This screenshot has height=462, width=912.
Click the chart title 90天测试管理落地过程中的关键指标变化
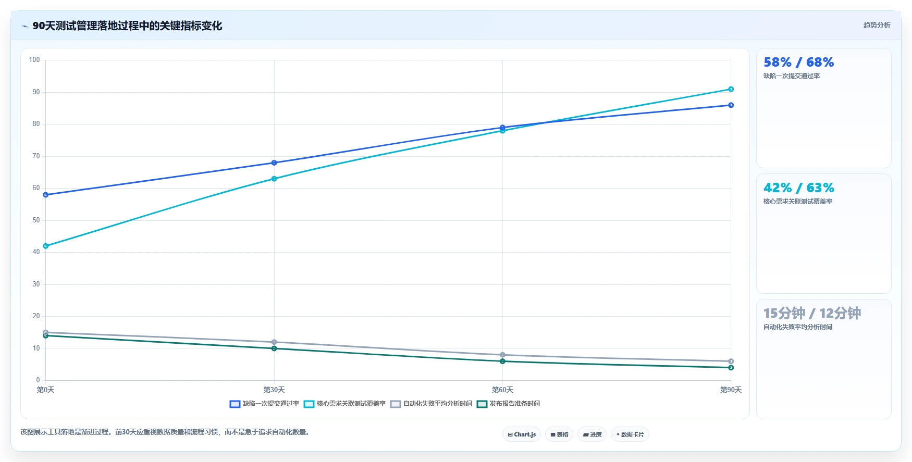pos(127,26)
